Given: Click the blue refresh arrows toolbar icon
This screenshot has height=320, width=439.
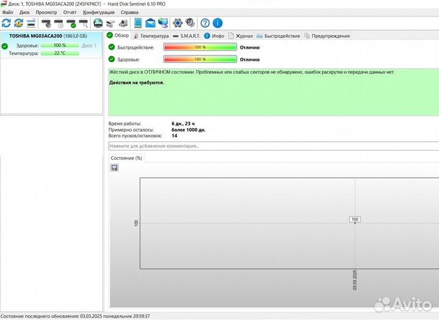Looking at the screenshot, I should [x=6, y=23].
